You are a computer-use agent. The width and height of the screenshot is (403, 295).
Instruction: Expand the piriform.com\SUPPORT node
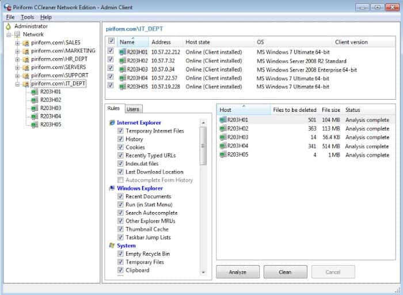click(x=17, y=76)
